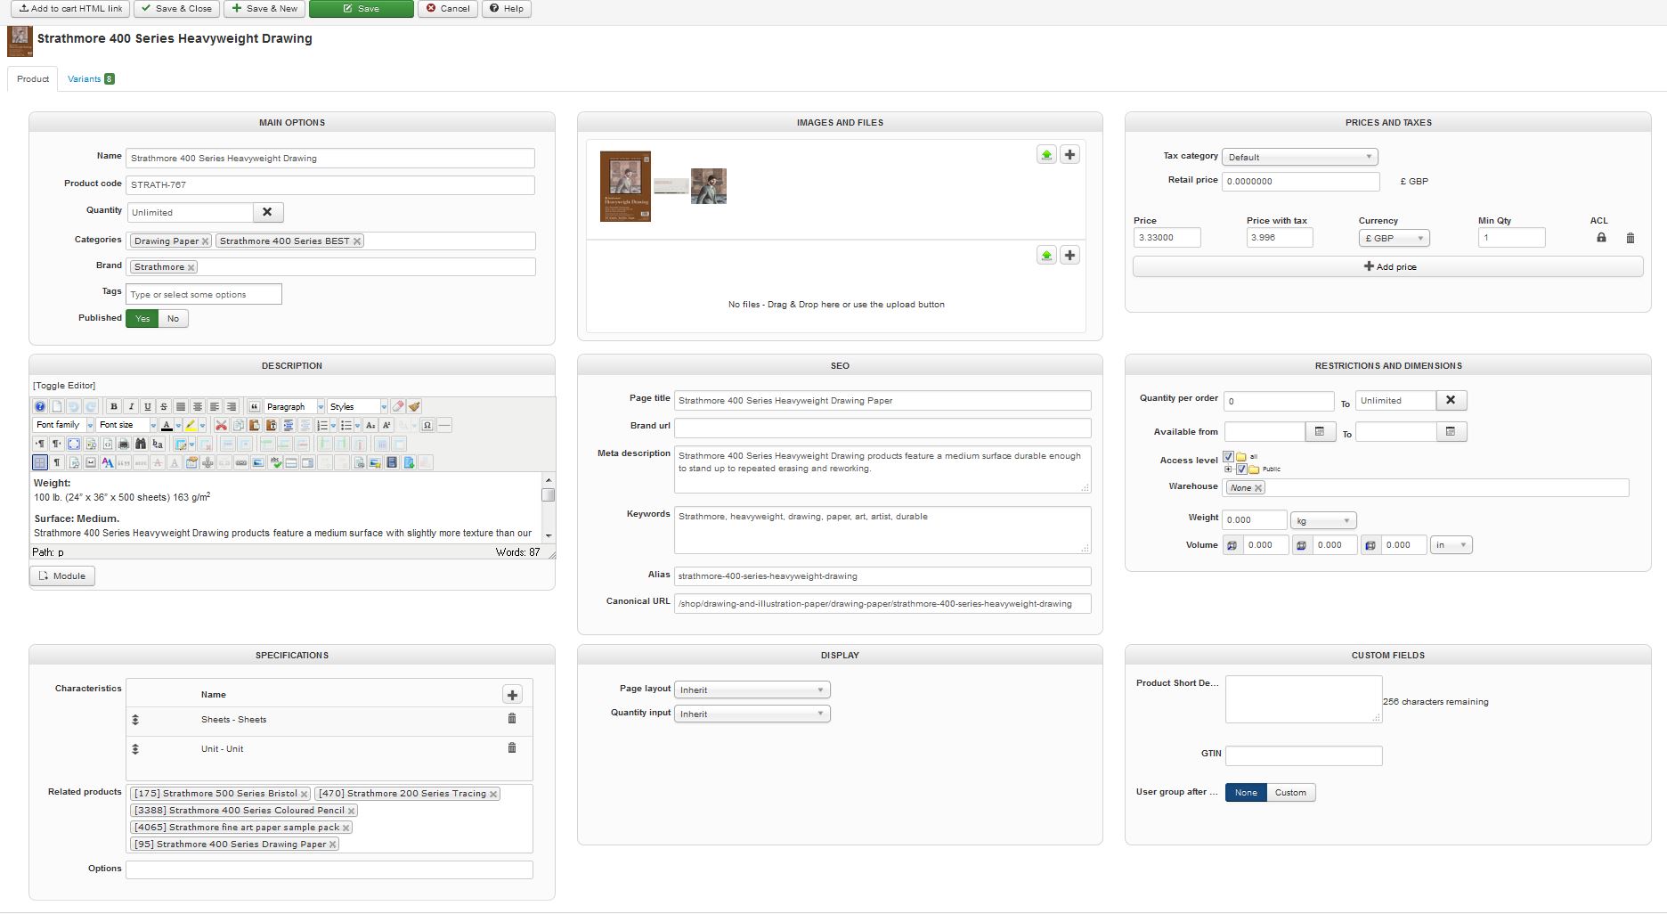Screen dimensions: 1667x914
Task: Click the green Save button
Action: click(x=362, y=9)
